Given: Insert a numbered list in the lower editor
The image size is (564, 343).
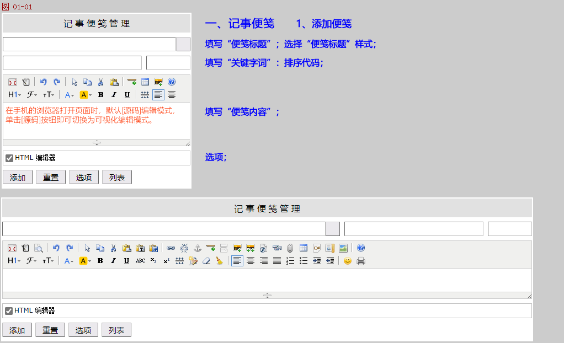Looking at the screenshot, I should 290,261.
